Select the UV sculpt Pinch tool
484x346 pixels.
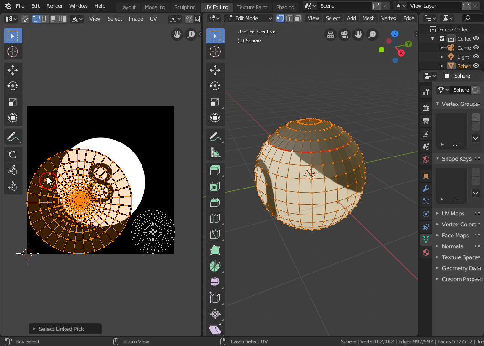[x=13, y=186]
